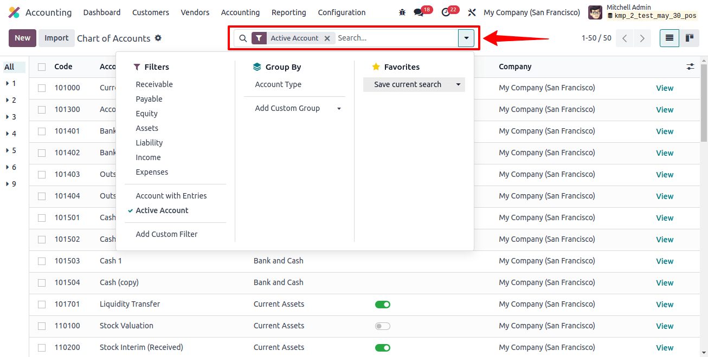Disable reconciliation toggle for Liquidity Transfer
708x357 pixels.
tap(383, 305)
